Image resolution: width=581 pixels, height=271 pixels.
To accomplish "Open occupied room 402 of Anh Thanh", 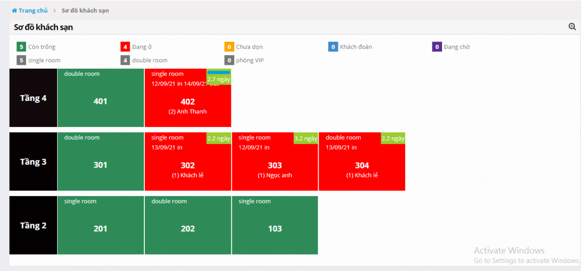I will tap(187, 104).
